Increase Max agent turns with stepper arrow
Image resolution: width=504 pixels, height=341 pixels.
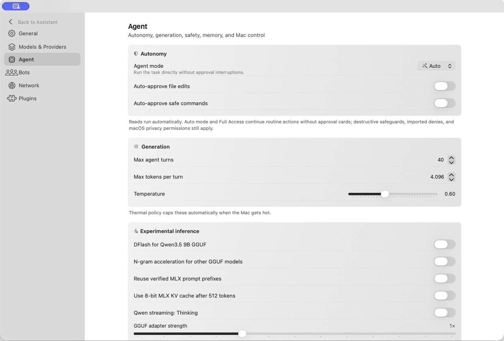[x=451, y=158]
